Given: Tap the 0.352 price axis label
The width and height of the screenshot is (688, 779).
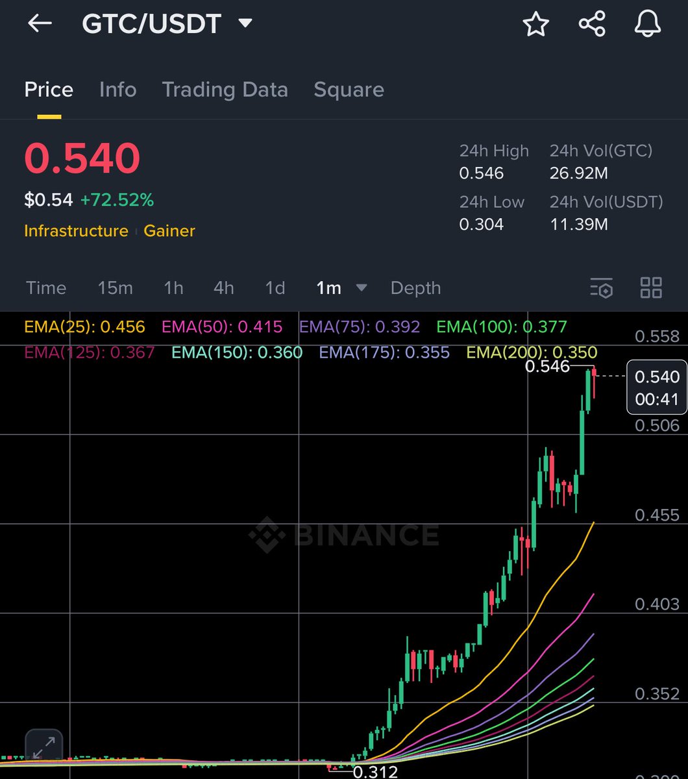Looking at the screenshot, I should pyautogui.click(x=657, y=694).
